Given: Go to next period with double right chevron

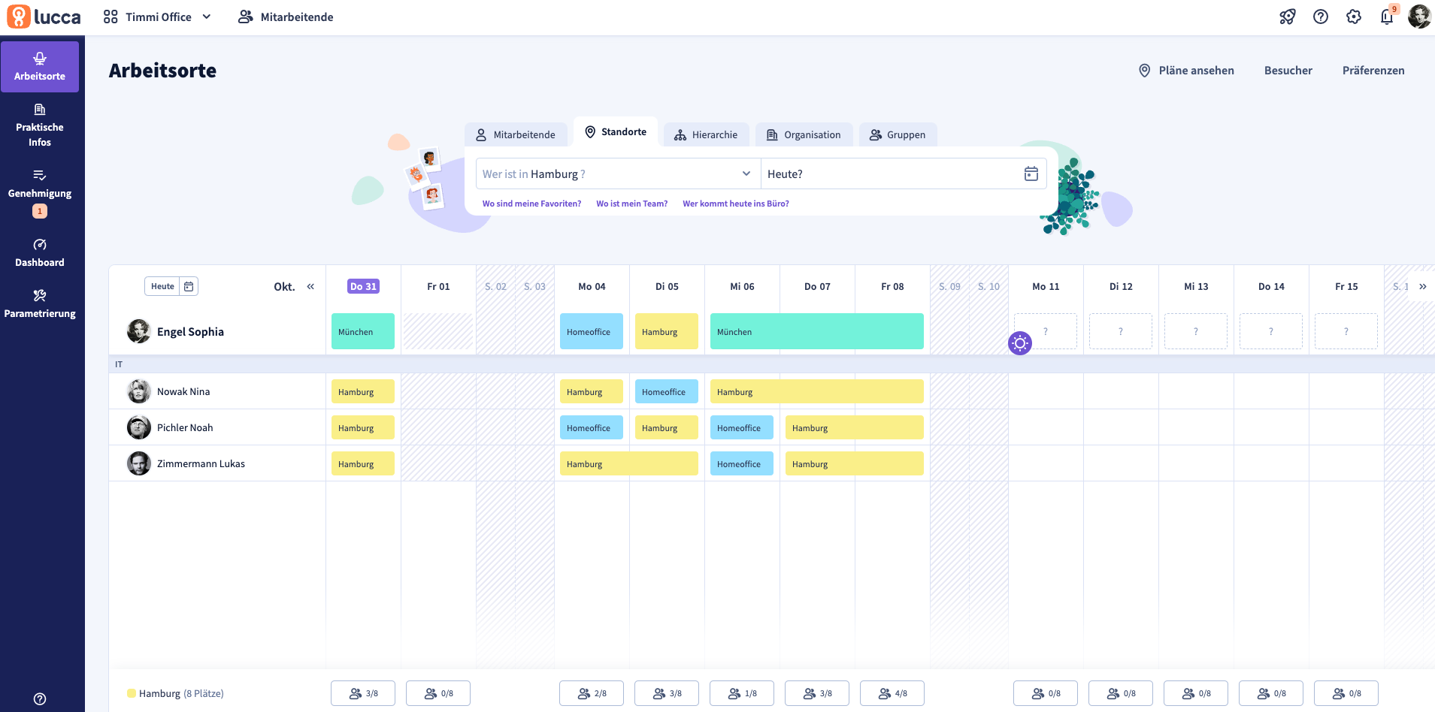Looking at the screenshot, I should point(1422,286).
